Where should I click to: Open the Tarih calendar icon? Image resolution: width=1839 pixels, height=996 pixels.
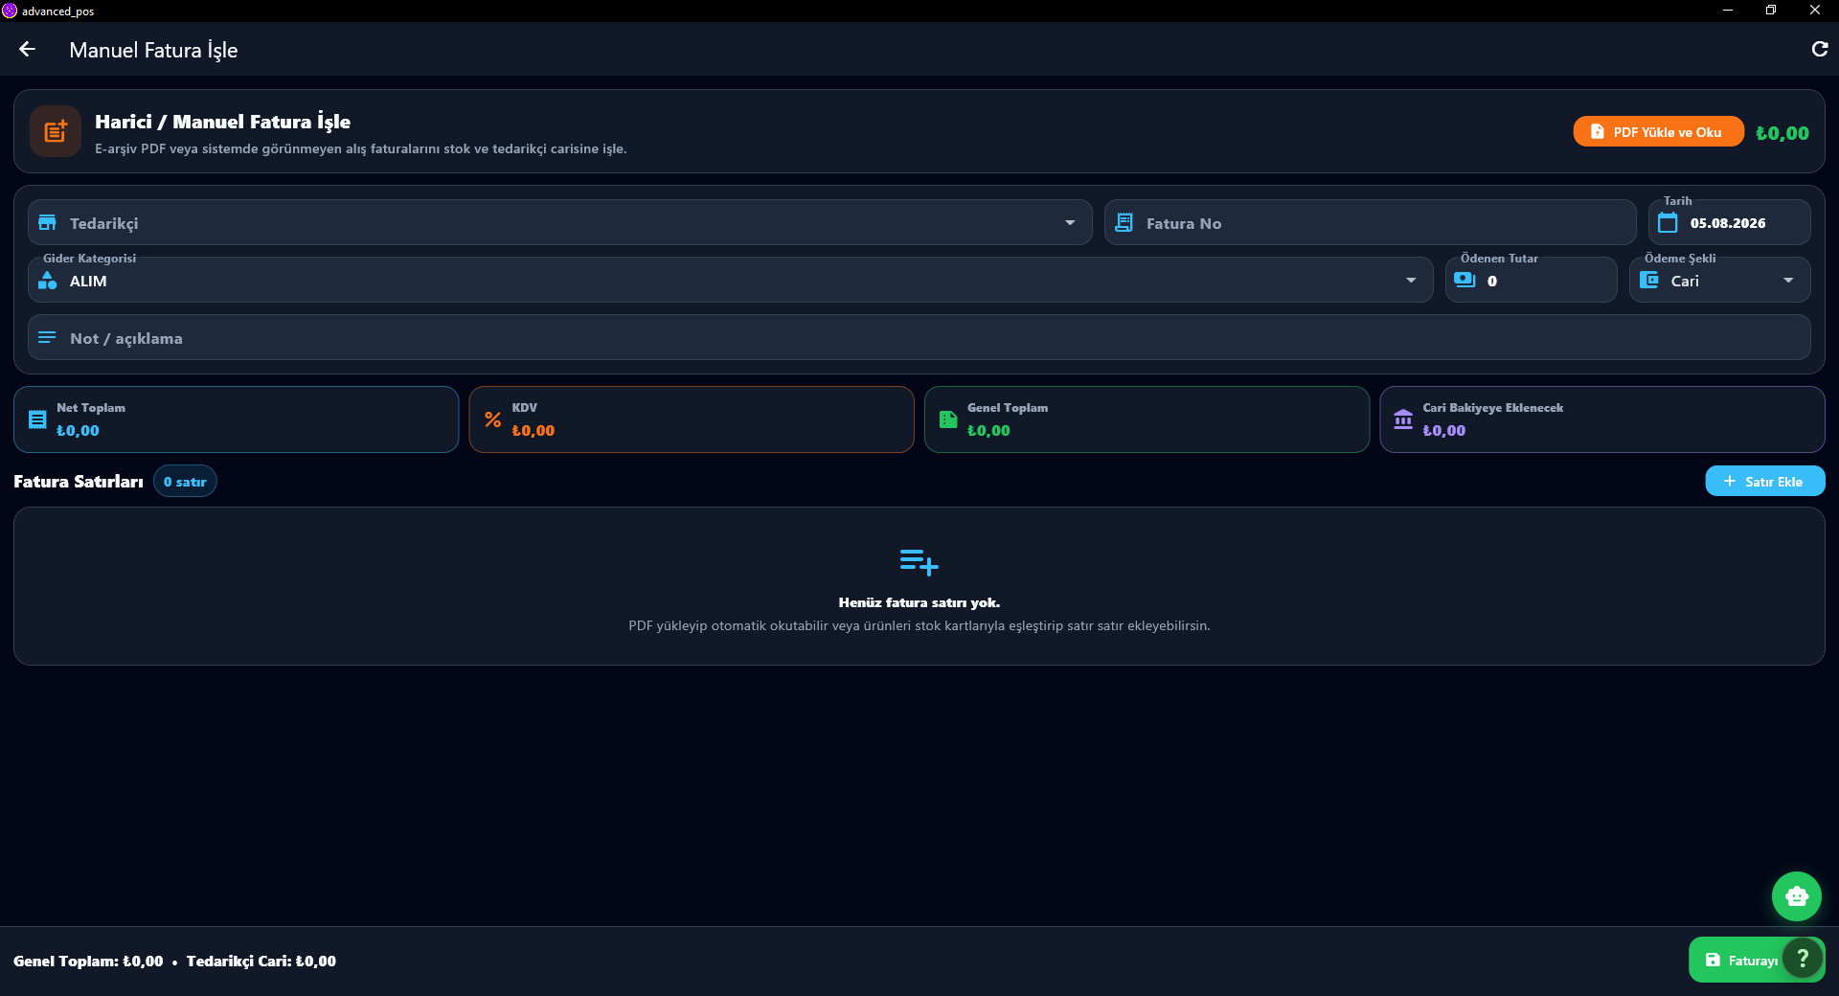tap(1668, 223)
